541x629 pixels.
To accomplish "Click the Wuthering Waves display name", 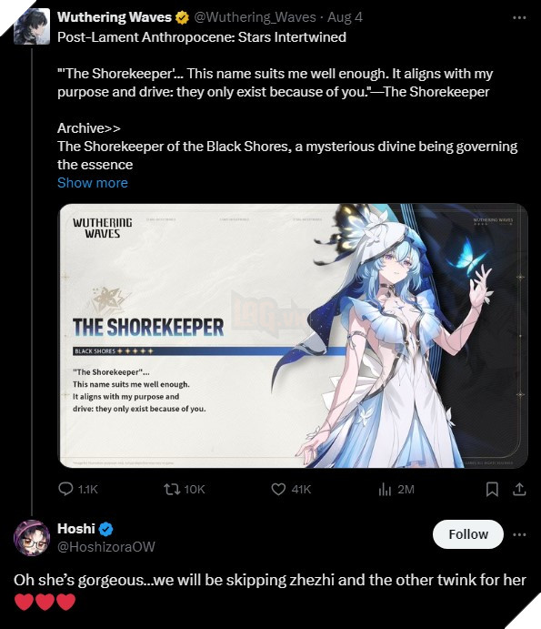I will click(x=115, y=17).
